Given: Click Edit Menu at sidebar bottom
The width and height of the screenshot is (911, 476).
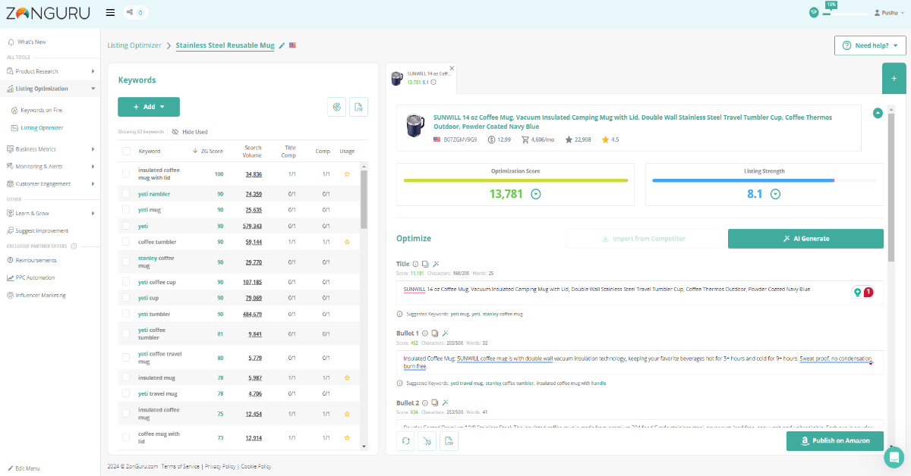Looking at the screenshot, I should point(24,468).
